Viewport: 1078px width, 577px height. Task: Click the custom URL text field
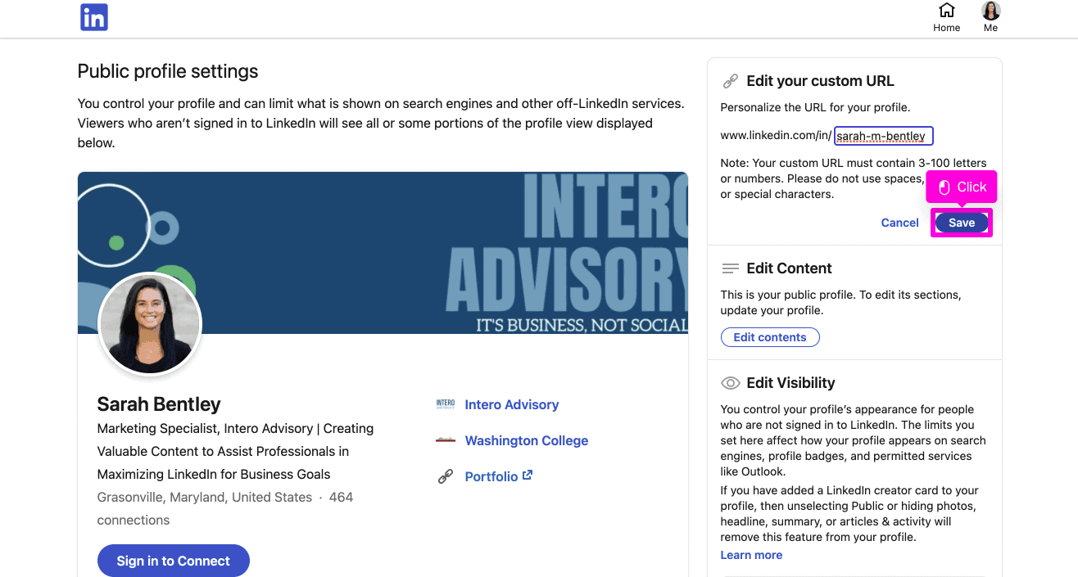(x=884, y=136)
